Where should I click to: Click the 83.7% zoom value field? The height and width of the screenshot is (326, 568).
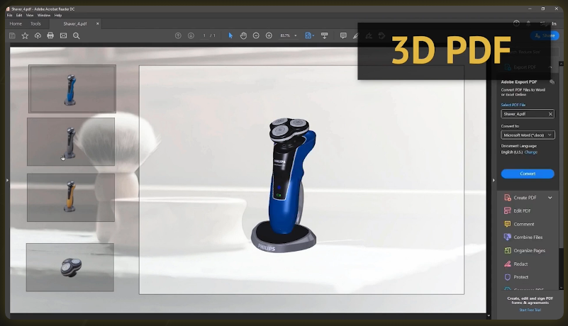click(x=285, y=35)
